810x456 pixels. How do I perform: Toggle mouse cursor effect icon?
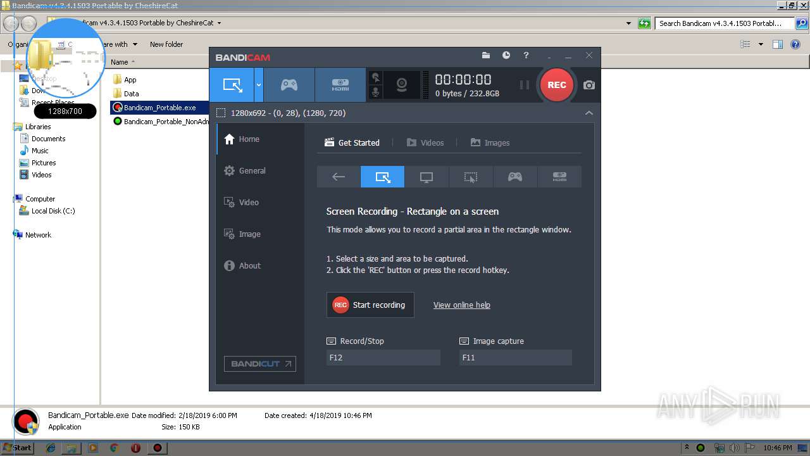376,77
